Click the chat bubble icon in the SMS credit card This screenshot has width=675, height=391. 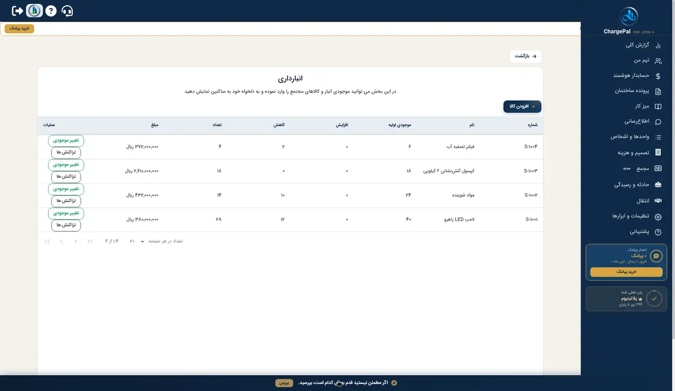click(x=656, y=256)
